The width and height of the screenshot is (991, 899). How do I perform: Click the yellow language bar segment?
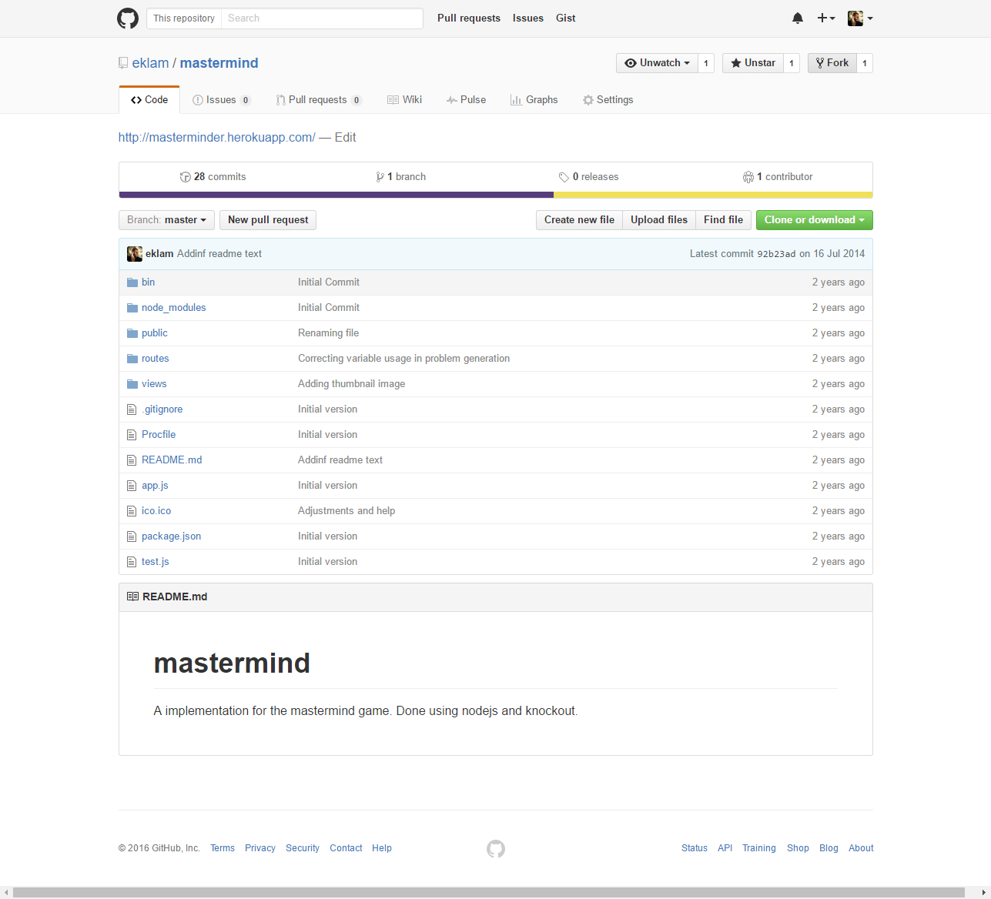(713, 195)
